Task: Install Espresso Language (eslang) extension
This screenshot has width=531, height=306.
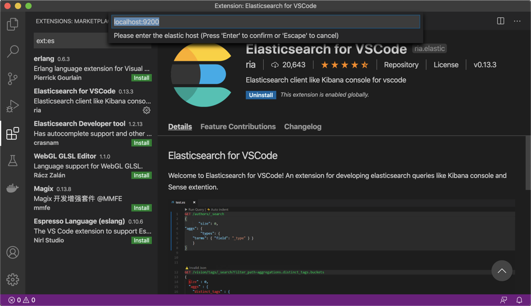Action: point(142,240)
